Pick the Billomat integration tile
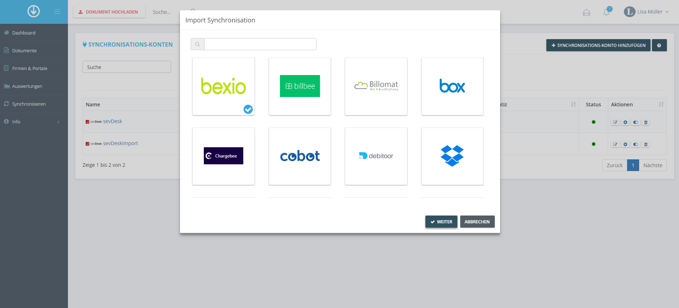Screen dimensions: 679x308 [376, 86]
